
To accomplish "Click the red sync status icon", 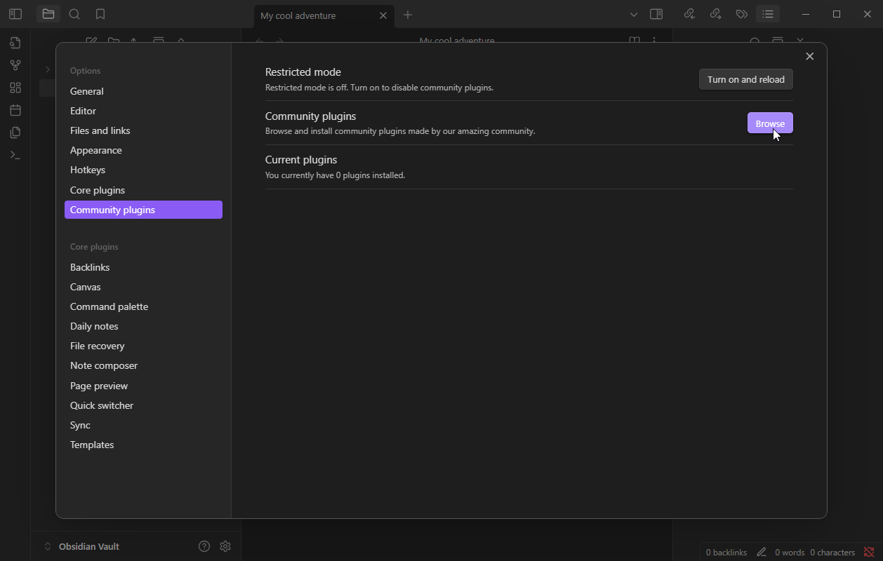I will (x=869, y=552).
